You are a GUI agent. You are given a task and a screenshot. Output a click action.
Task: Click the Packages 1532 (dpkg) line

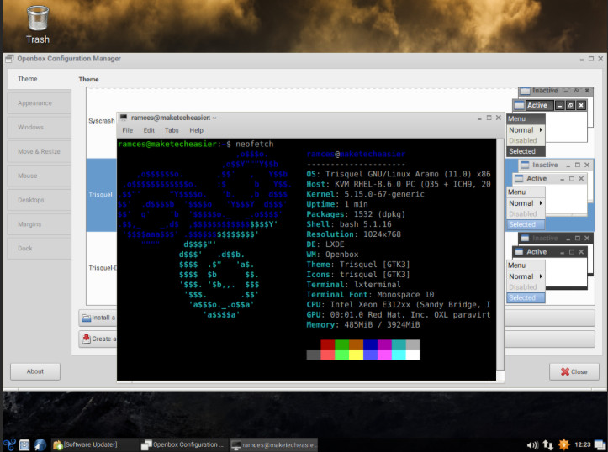(356, 214)
